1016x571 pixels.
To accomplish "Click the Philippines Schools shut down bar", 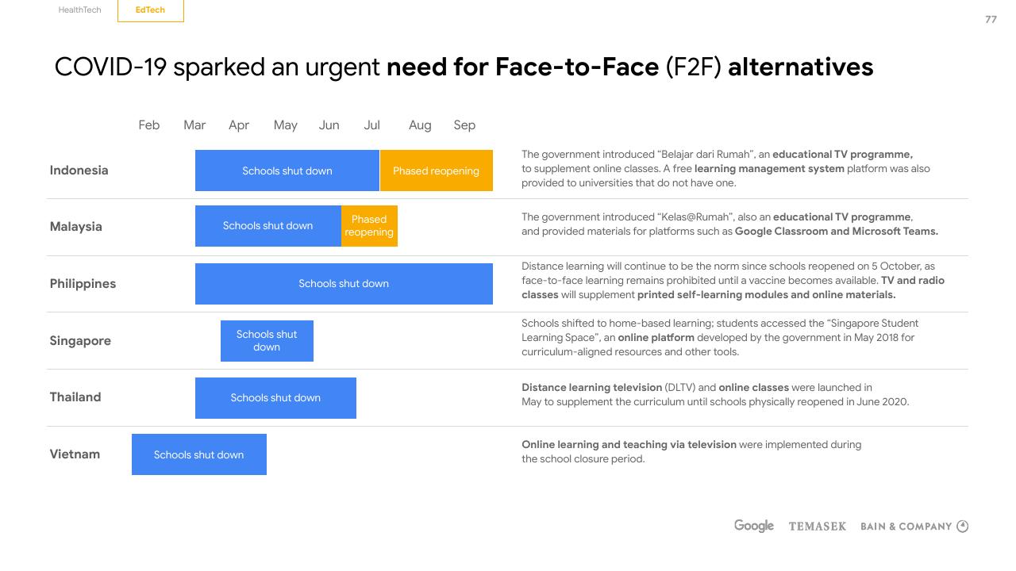I will [x=344, y=284].
